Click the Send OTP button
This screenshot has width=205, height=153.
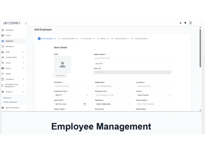tap(99, 64)
